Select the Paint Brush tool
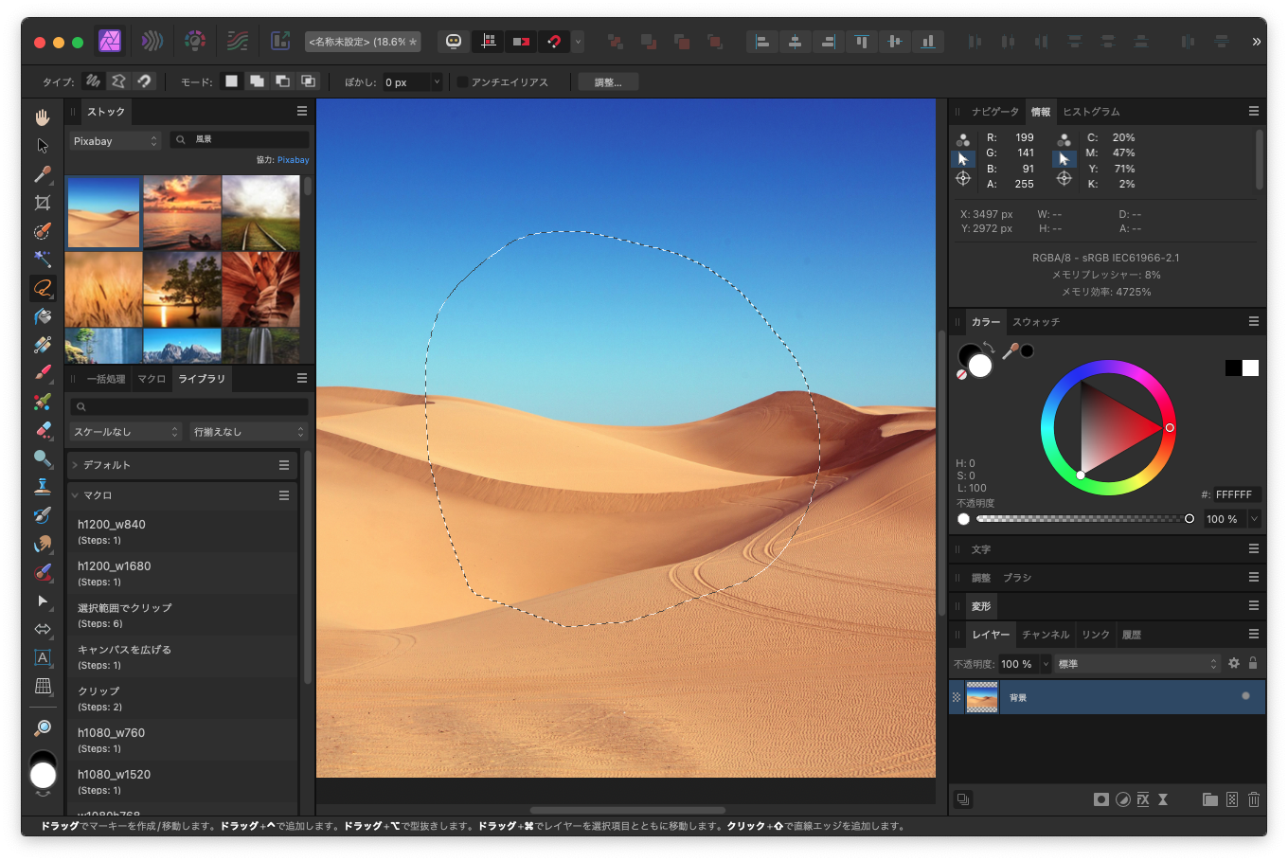 click(x=43, y=373)
